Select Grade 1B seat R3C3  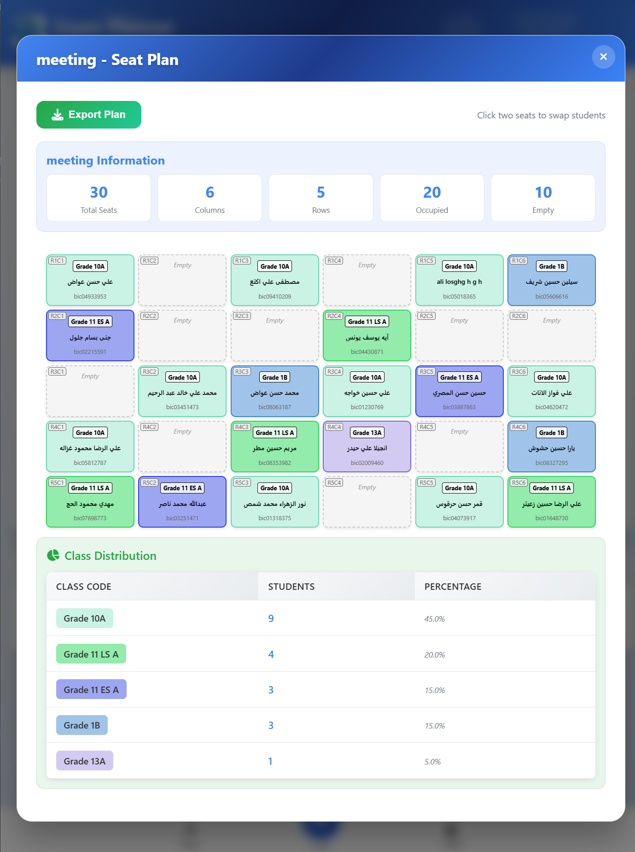coord(275,391)
